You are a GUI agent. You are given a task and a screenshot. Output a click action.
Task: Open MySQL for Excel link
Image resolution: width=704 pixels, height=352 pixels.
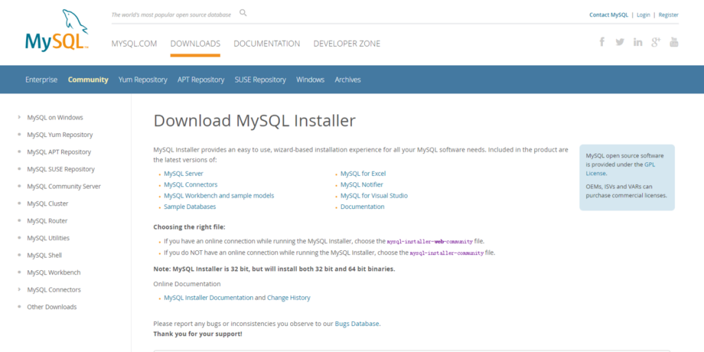[x=363, y=173]
